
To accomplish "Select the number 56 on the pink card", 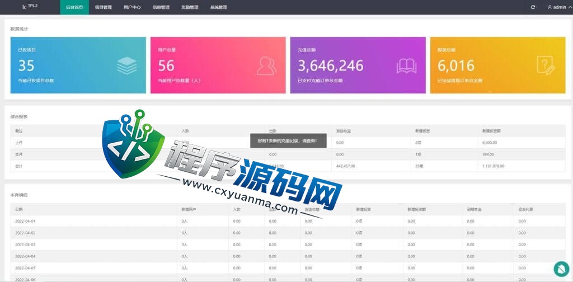I will click(x=166, y=66).
